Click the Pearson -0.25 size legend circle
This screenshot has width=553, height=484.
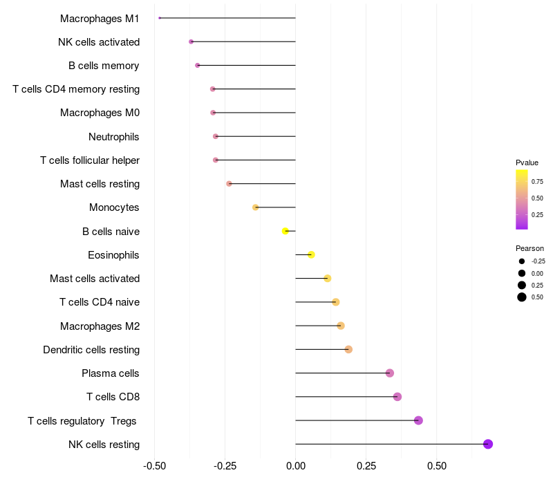pos(522,261)
